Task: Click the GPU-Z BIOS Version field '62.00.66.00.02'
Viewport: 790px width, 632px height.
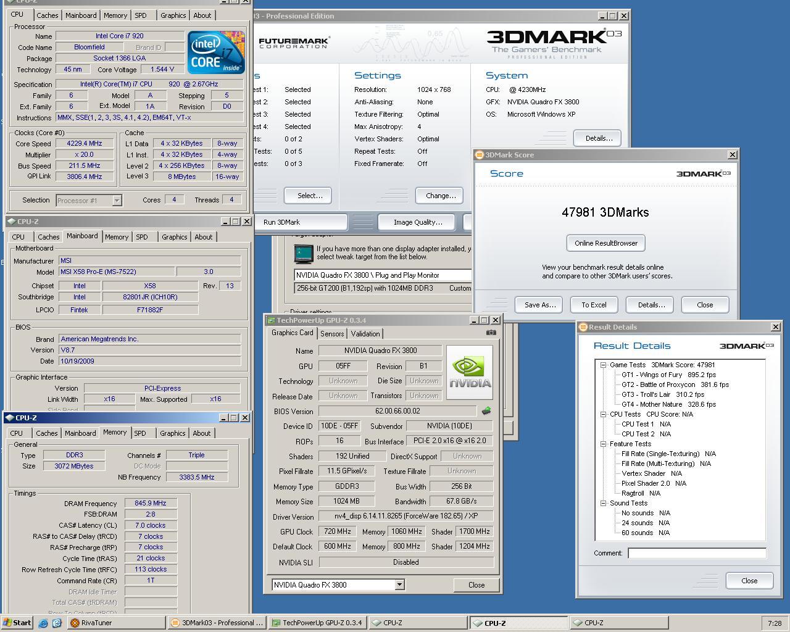Action: (397, 411)
